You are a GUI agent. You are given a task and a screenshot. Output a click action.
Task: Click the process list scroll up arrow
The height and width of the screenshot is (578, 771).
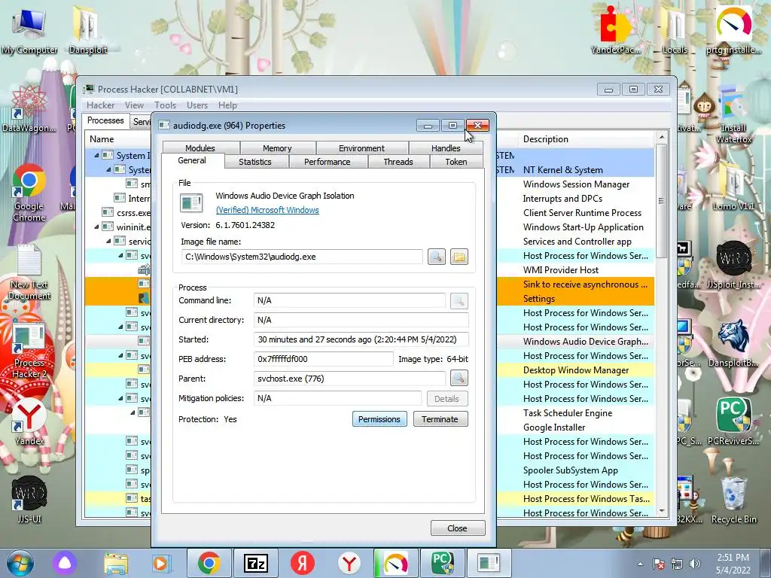pos(662,138)
